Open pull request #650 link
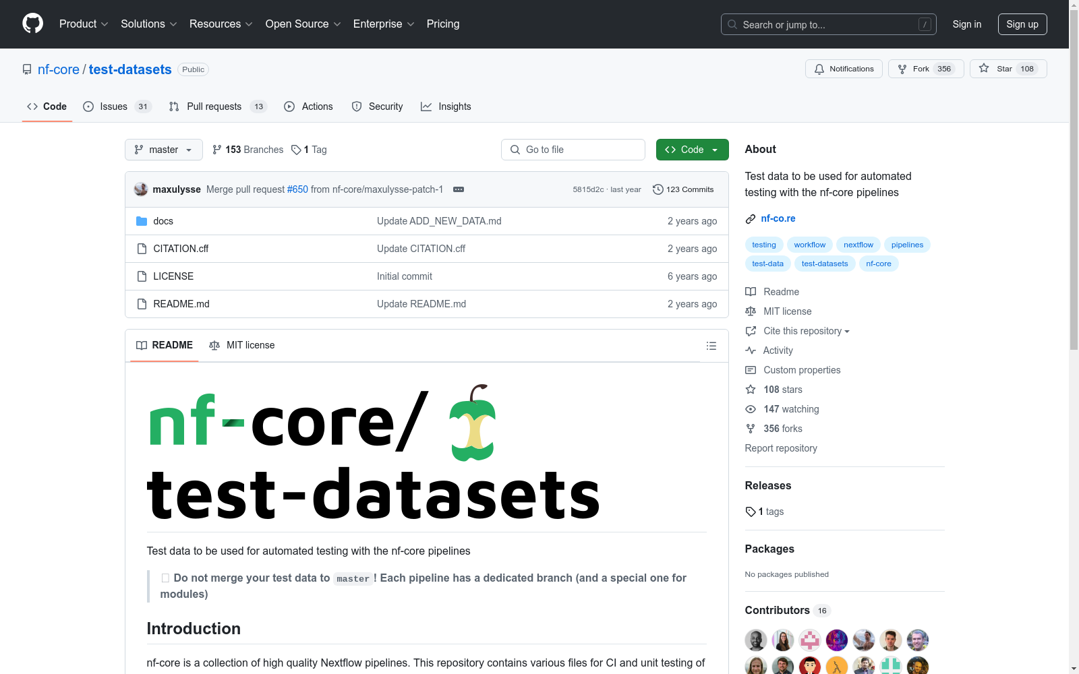Screen dimensions: 1079x674 [297, 189]
